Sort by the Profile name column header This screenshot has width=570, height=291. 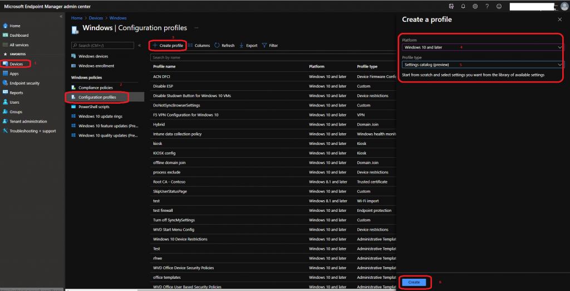point(164,67)
